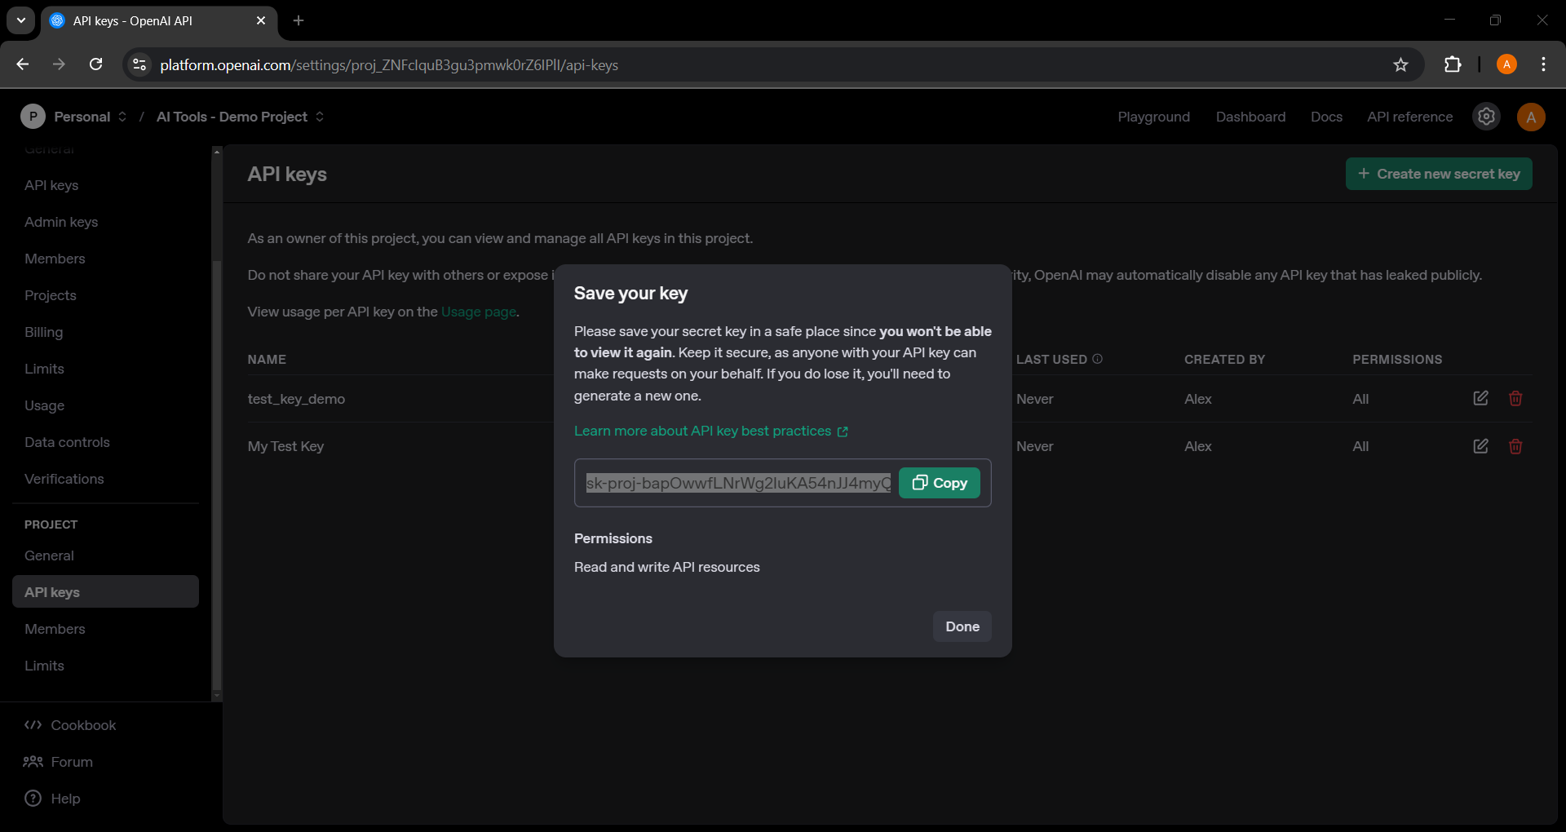Viewport: 1566px width, 832px height.
Task: Reload the page
Action: 95,64
